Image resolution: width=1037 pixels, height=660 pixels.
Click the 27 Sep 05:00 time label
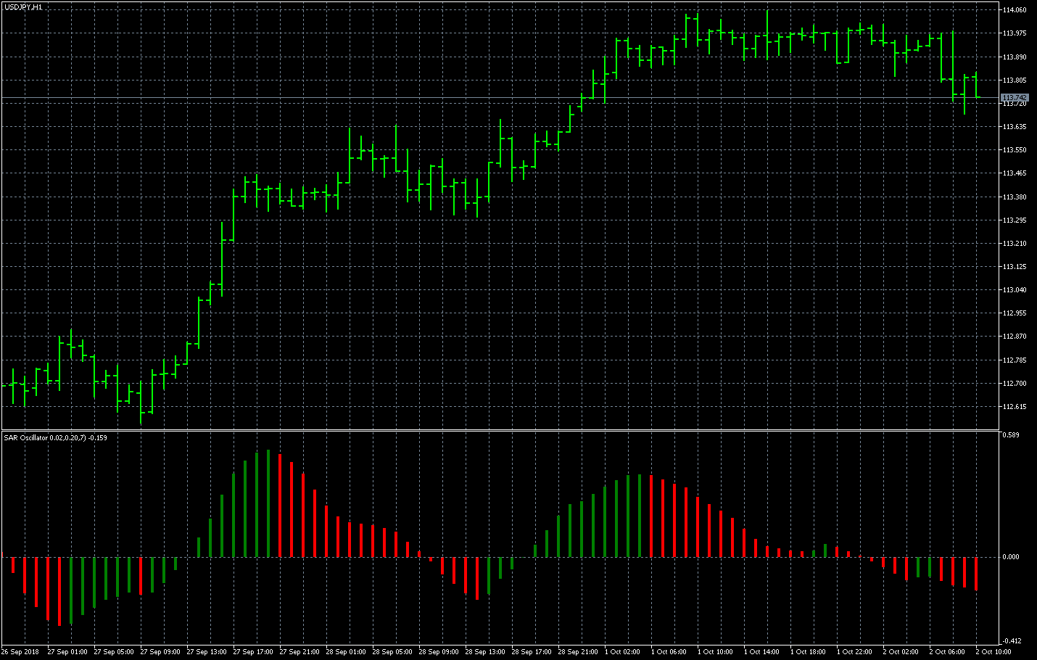(114, 652)
